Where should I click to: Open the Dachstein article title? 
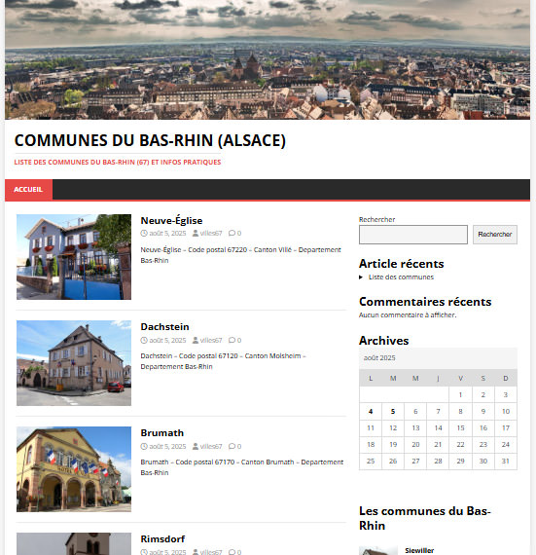tap(164, 327)
